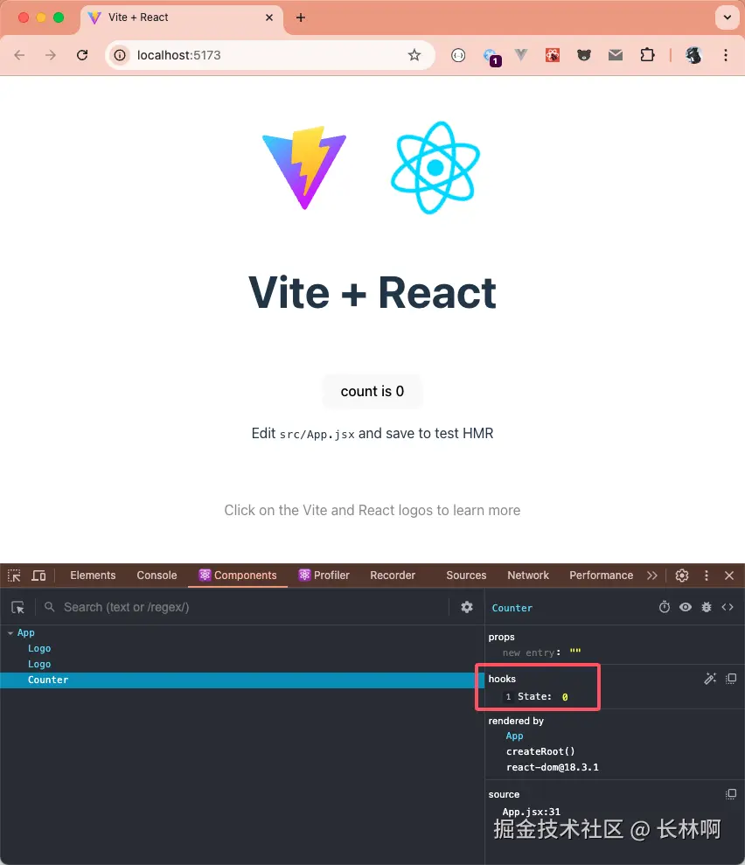Toggle React select-element-in-page picker
This screenshot has height=865, width=745.
point(17,607)
